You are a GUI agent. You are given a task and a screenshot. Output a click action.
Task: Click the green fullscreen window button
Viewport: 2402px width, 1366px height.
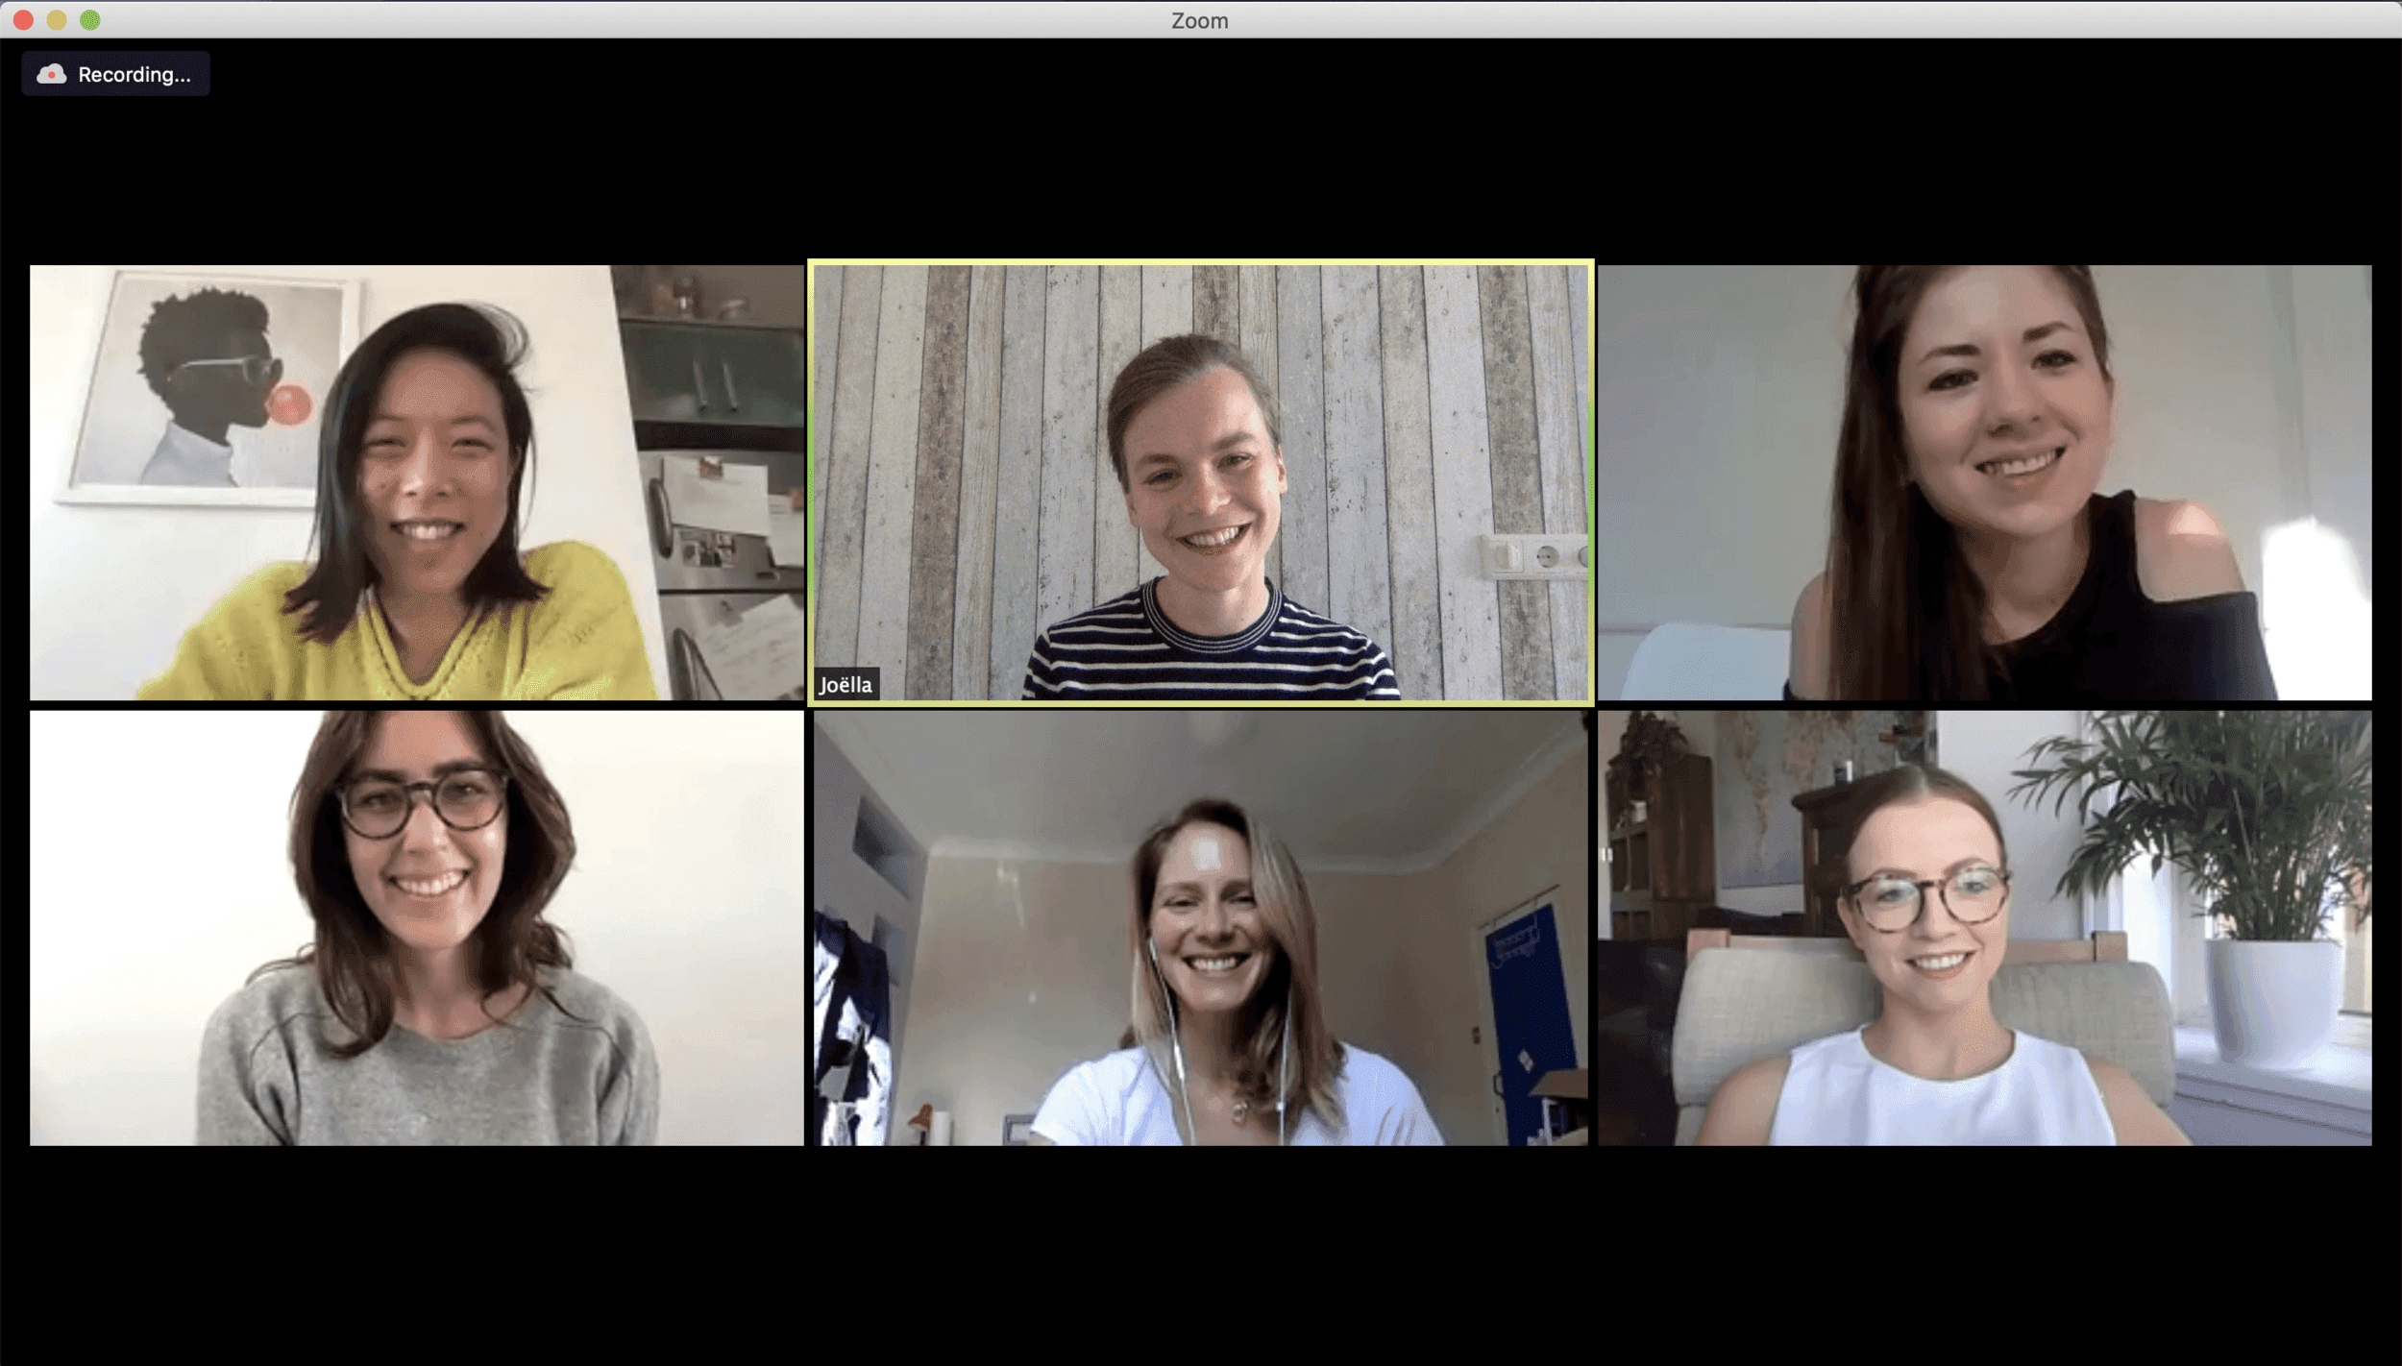(89, 20)
